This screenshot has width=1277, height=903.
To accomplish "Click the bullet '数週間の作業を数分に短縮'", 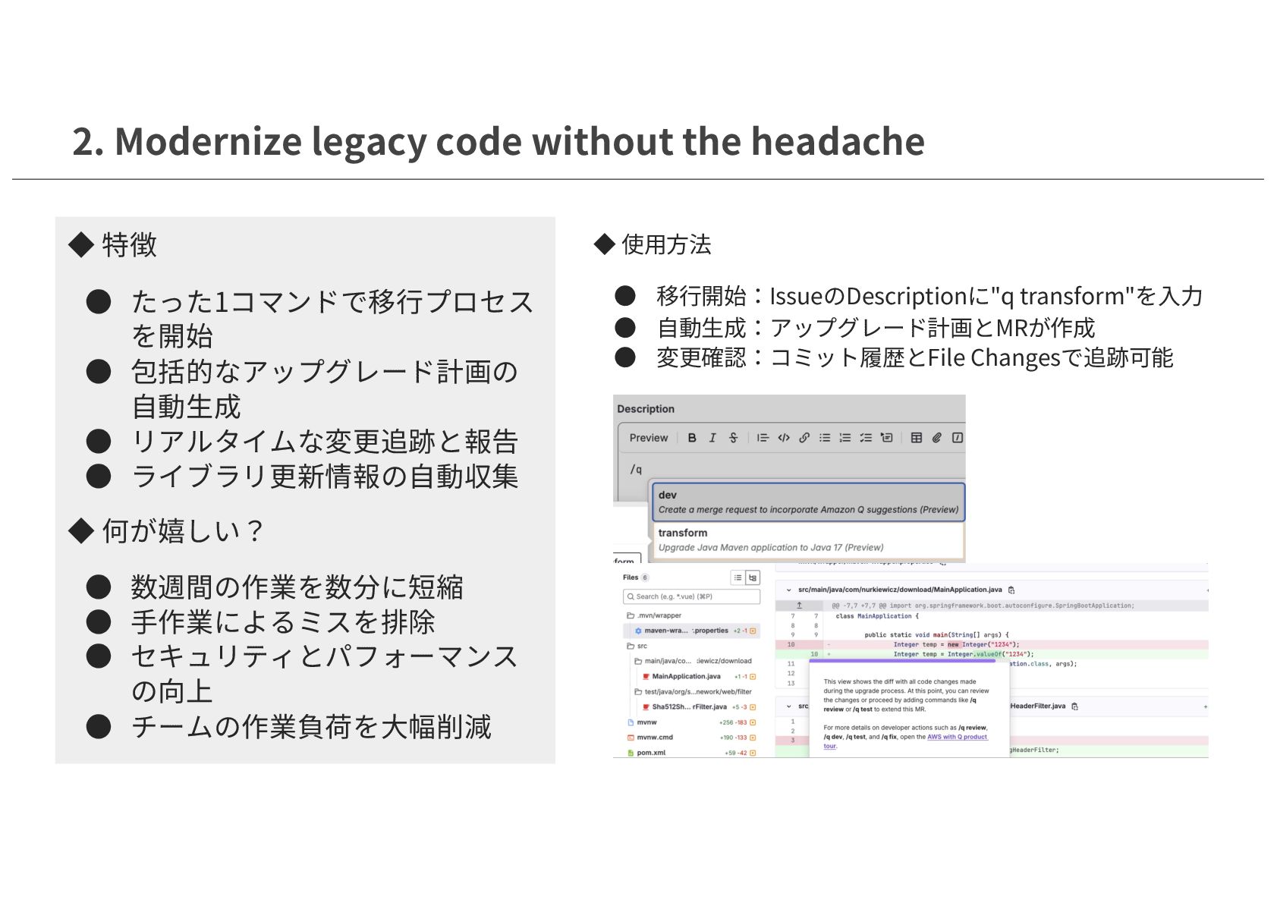I will tap(297, 587).
